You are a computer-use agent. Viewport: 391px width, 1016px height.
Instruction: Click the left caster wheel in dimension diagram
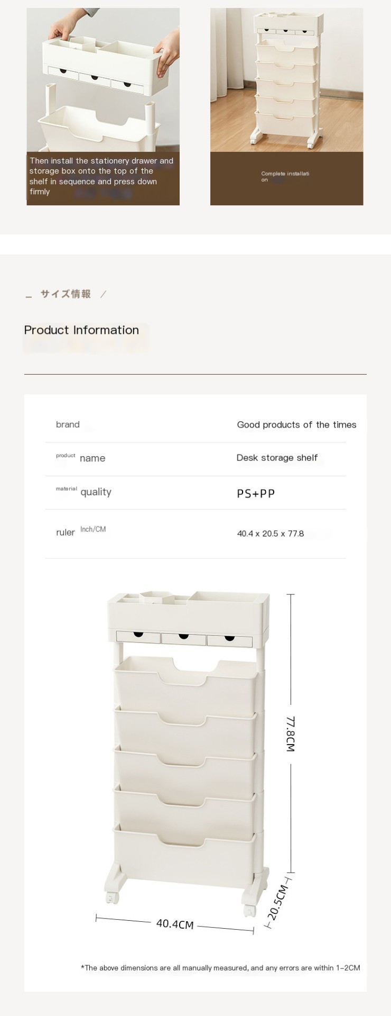111,898
